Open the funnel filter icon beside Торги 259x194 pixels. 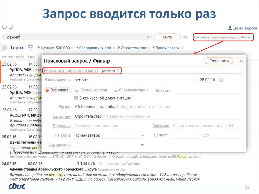(x=30, y=48)
